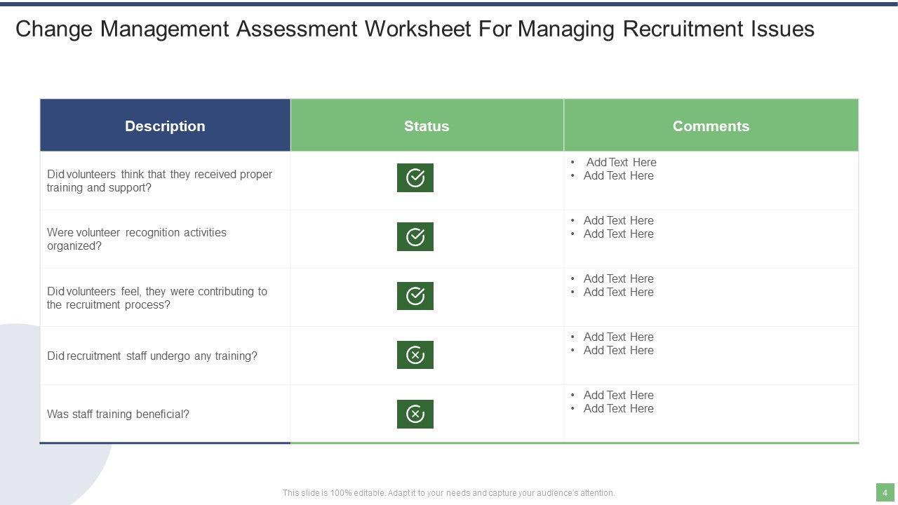Image resolution: width=898 pixels, height=505 pixels.
Task: Click checkmark icon for contributing to recruitment row
Action: tap(415, 295)
